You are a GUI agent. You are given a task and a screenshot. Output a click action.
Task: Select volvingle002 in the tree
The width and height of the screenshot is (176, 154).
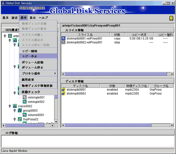pos(36,102)
